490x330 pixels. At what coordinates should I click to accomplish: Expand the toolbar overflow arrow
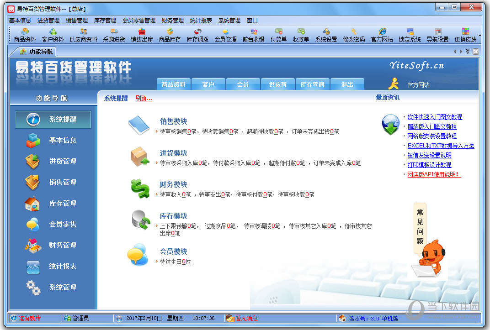[479, 35]
